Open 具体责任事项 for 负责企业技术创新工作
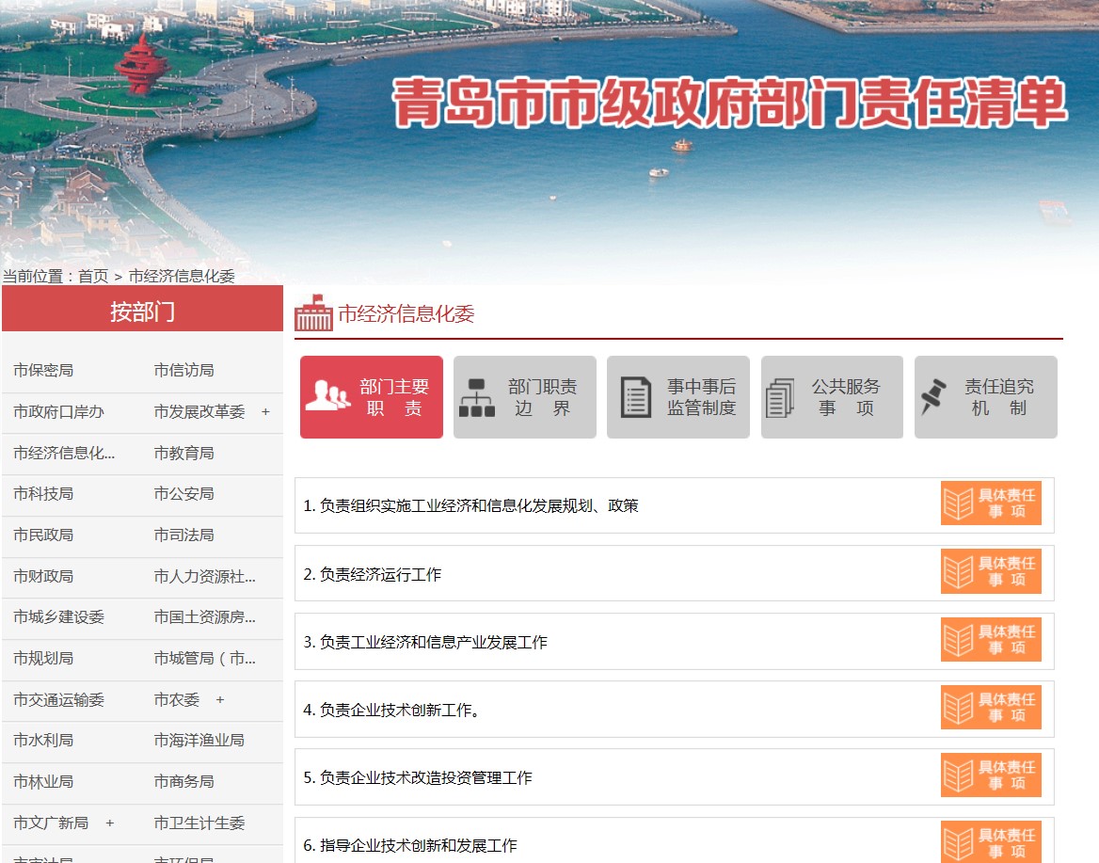 [991, 707]
